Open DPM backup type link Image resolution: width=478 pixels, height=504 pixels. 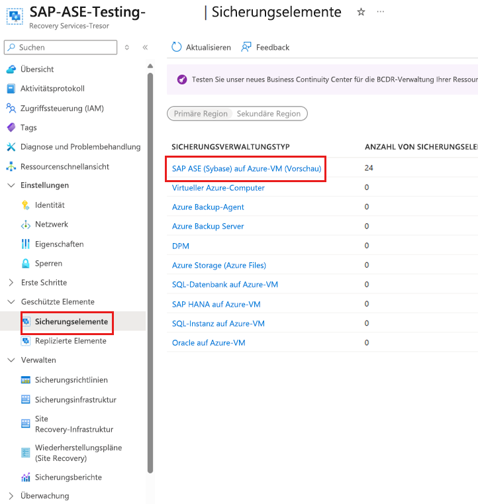click(x=181, y=246)
